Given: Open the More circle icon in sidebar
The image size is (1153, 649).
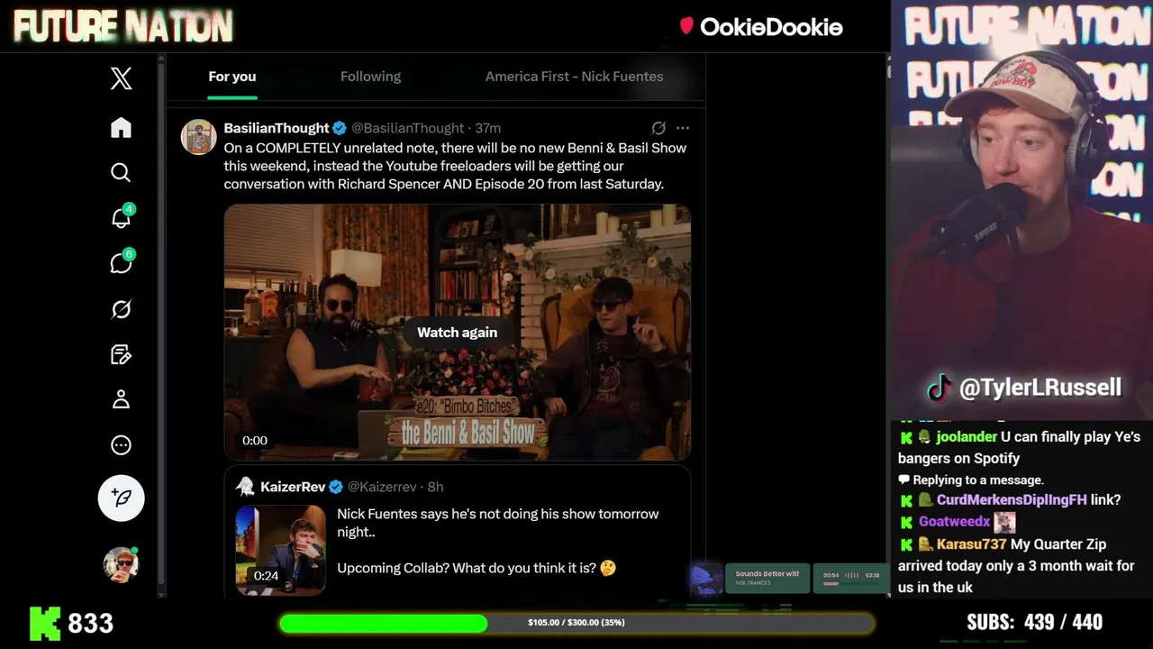Looking at the screenshot, I should (121, 445).
